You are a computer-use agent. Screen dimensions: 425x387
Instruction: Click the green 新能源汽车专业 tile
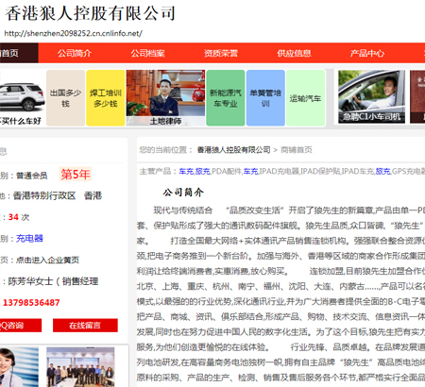(226, 98)
